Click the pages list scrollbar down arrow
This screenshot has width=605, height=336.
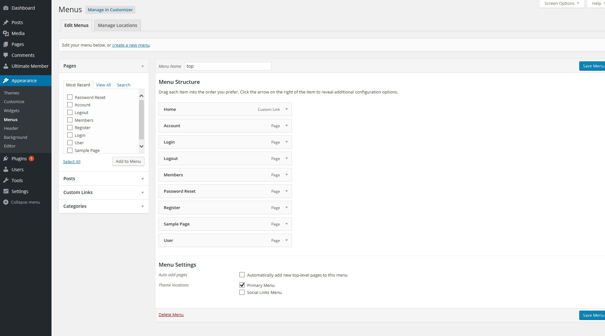coord(141,146)
